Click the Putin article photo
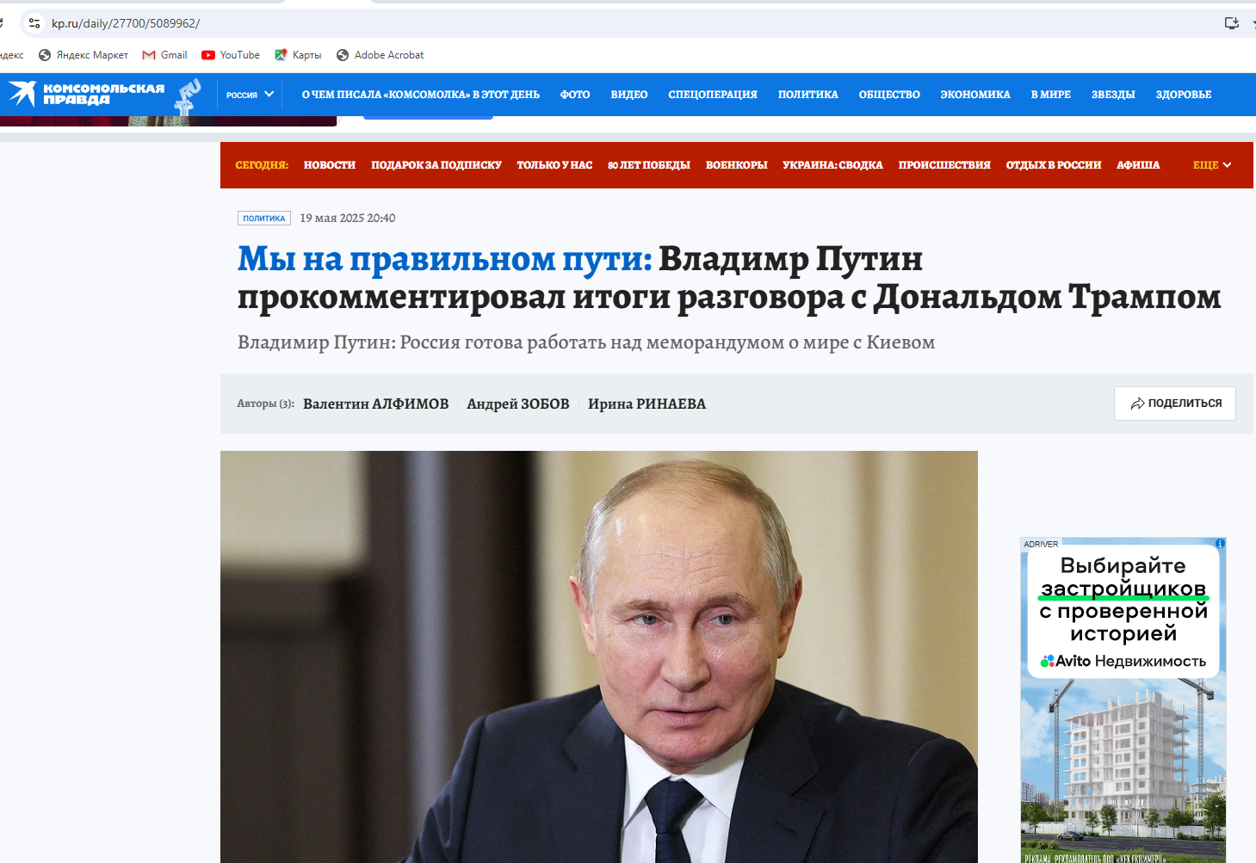The height and width of the screenshot is (863, 1256). tap(599, 656)
